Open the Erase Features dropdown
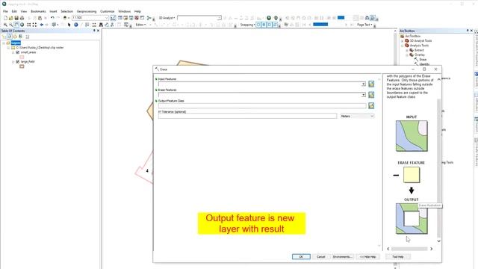Screen dimensions: 478x269 (364, 95)
